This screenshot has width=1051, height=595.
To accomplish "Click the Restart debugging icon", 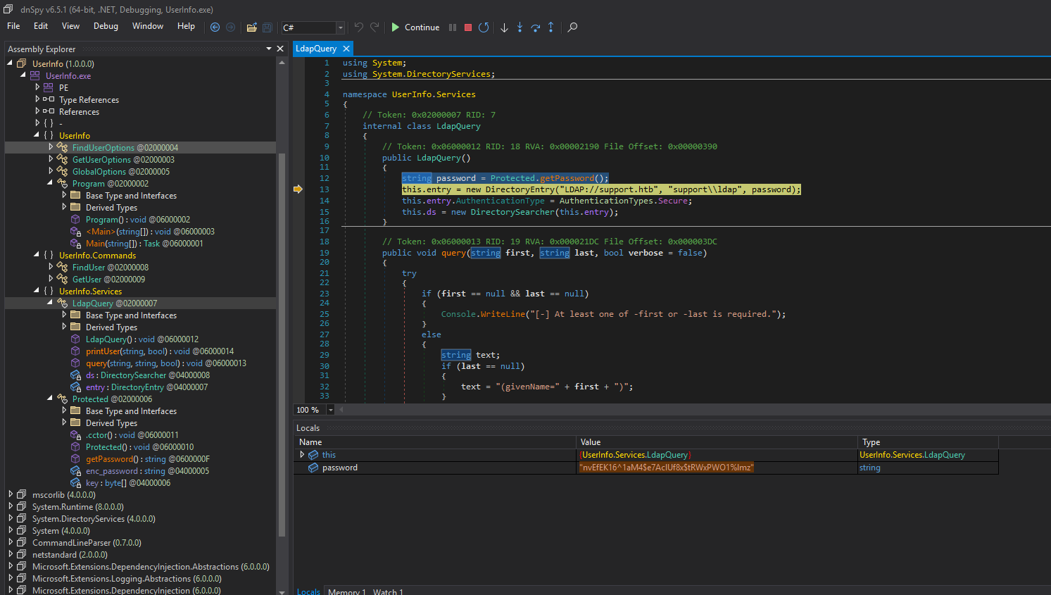I will click(484, 27).
